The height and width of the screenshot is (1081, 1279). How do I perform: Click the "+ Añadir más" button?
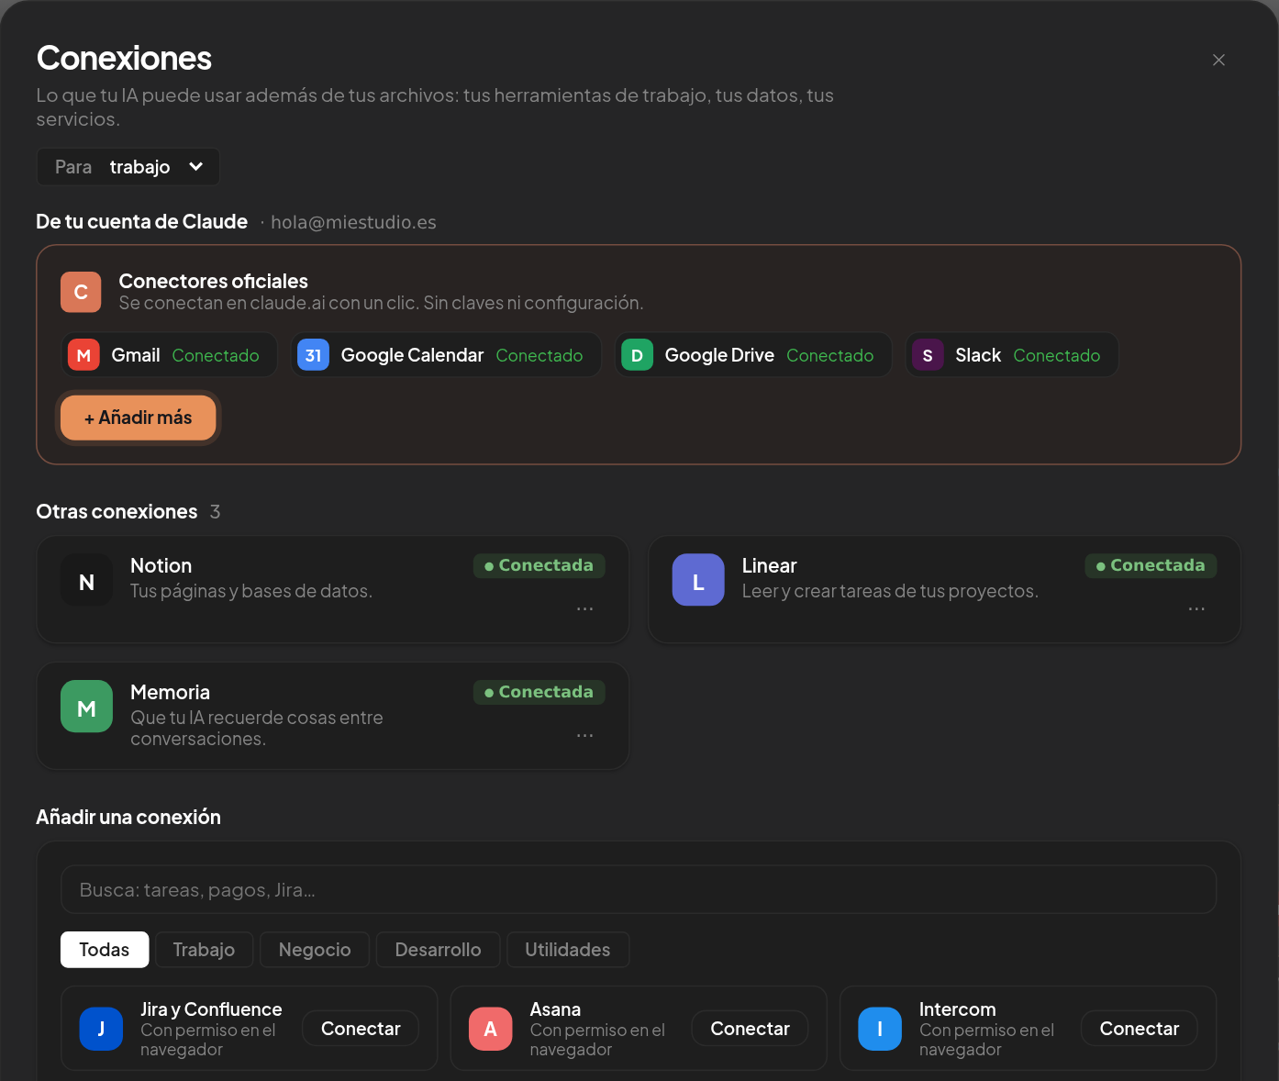(139, 418)
